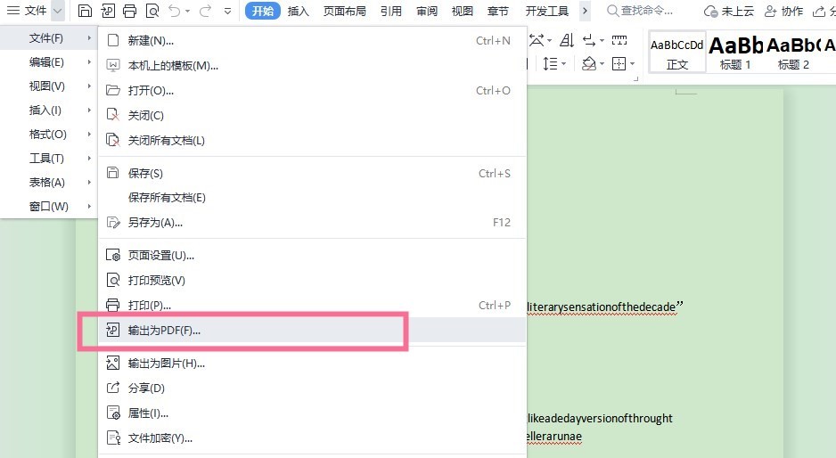Switch to the 插入 ribbon tab
This screenshot has height=458, width=836.
(298, 11)
